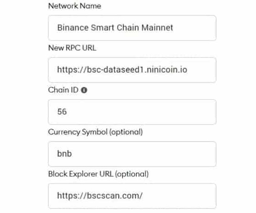Click the Block Explorer URL (optional) label
The width and height of the screenshot is (256, 213).
point(98,174)
